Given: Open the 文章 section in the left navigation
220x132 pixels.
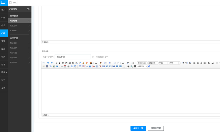Looking at the screenshot, I should [x=4, y=41].
